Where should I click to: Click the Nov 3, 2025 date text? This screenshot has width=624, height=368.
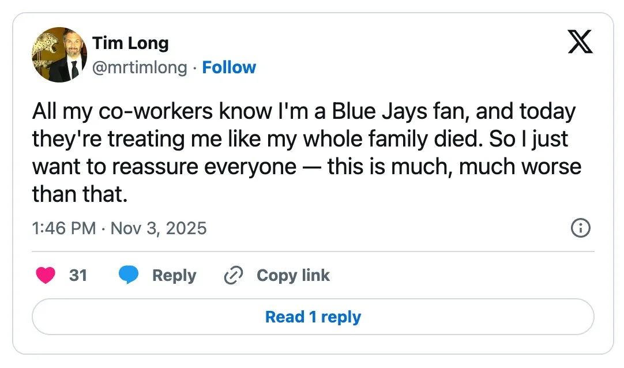click(x=158, y=228)
